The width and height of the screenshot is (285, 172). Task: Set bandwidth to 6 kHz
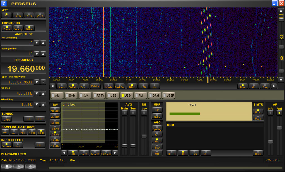coord(55,128)
